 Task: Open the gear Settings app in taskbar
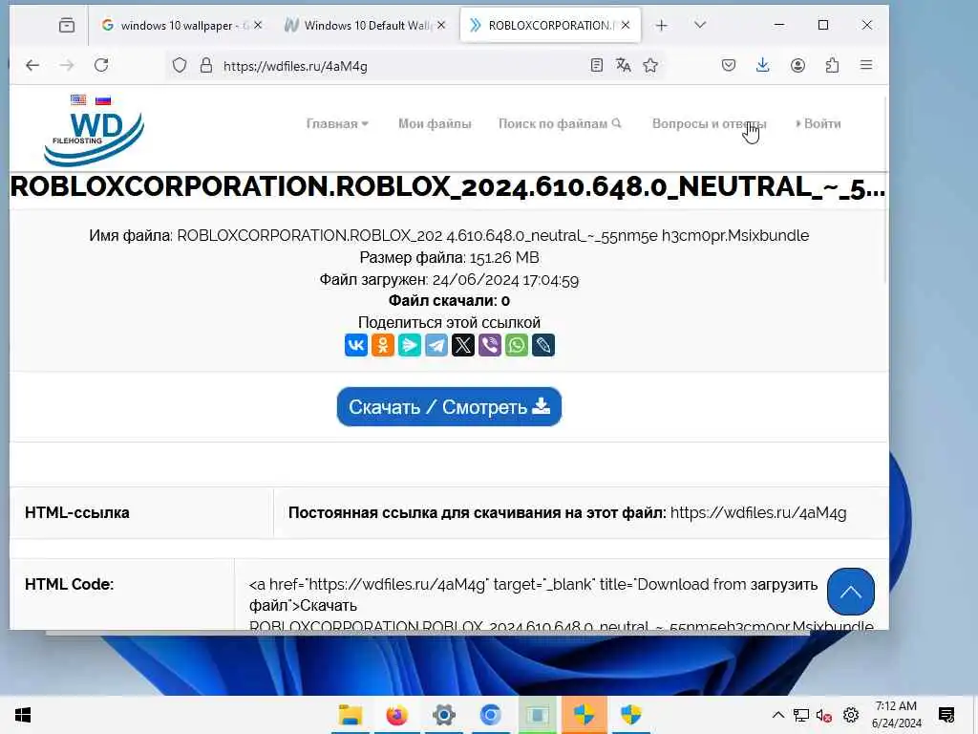[443, 715]
